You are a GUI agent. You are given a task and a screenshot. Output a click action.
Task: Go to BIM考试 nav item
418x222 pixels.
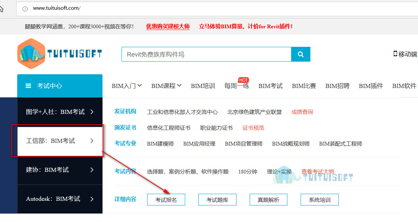(x=271, y=86)
